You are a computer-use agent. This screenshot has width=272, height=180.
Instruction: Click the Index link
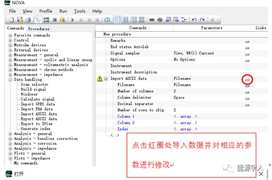[x=123, y=129]
